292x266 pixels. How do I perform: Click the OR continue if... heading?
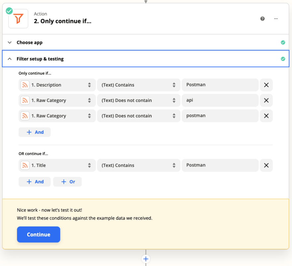tap(33, 154)
